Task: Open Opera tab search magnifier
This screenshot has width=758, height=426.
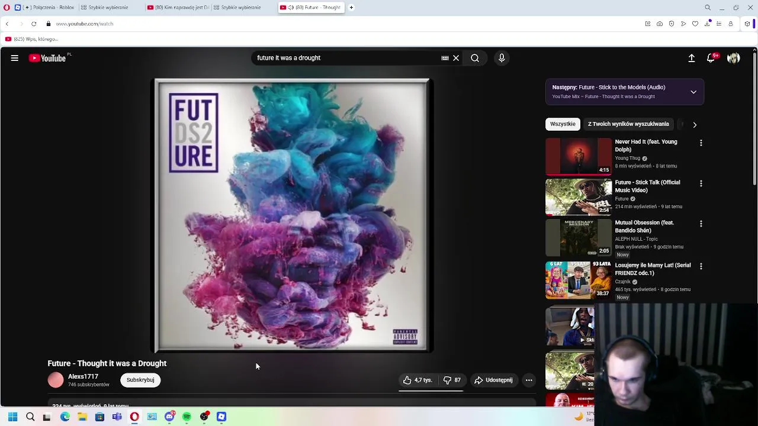Action: tap(708, 8)
